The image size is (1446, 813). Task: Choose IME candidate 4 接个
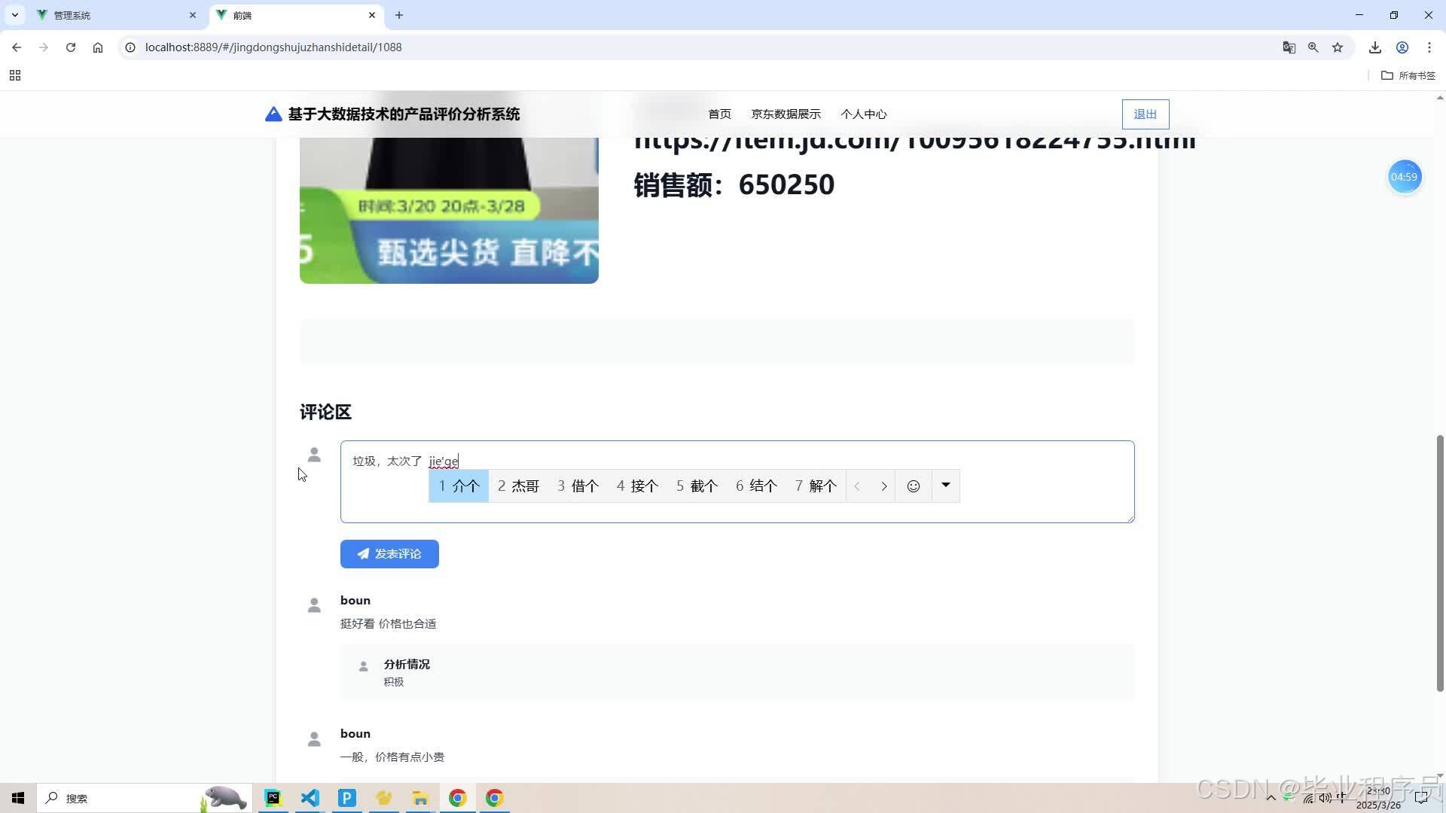coord(637,486)
